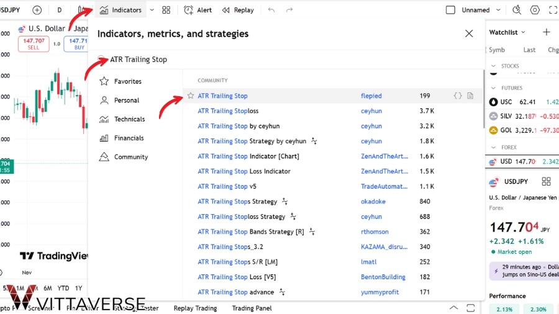Close the Indicators dialog
This screenshot has height=314, width=559.
click(x=469, y=34)
